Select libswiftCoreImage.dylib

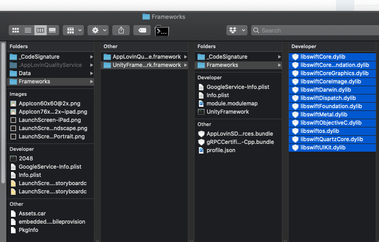pyautogui.click(x=332, y=82)
